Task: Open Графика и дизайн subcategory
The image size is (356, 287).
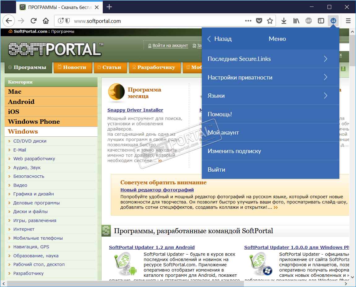Action: (x=33, y=194)
